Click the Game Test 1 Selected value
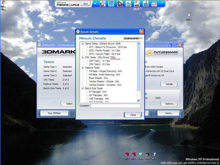This screenshot has width=220, height=165. point(67,67)
